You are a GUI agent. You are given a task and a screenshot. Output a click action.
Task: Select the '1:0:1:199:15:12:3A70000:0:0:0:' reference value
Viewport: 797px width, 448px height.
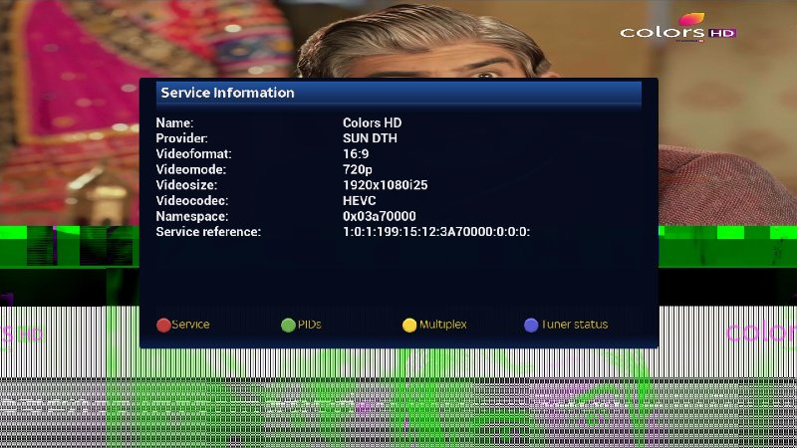point(436,232)
